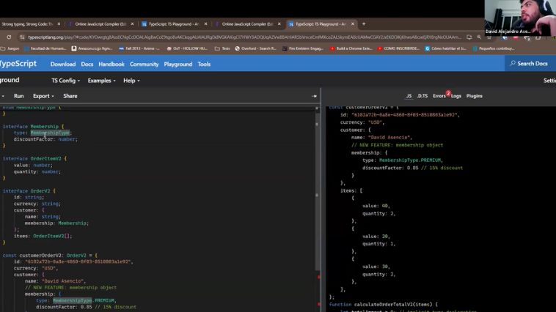
Task: Show the Logs tab
Action: [x=456, y=96]
